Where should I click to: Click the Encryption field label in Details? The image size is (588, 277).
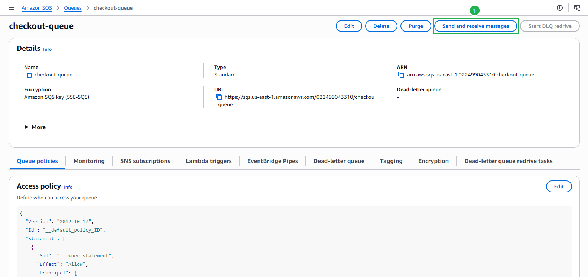[x=38, y=89]
